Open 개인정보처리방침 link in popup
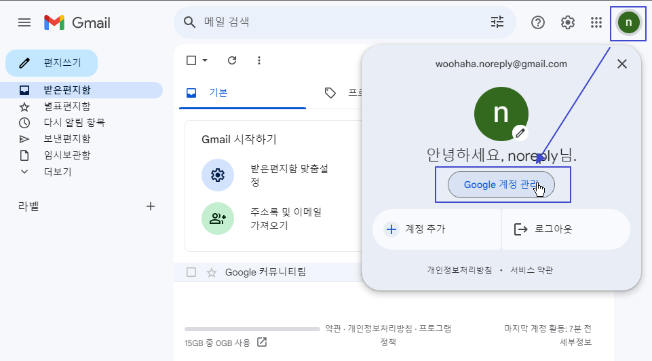The height and width of the screenshot is (361, 652). coord(459,270)
